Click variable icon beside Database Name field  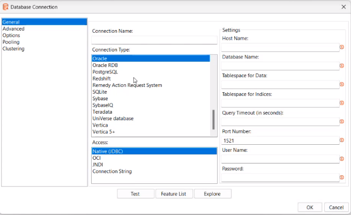[342, 66]
